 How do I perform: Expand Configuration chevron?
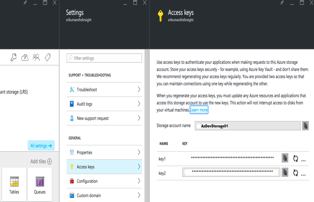139,181
